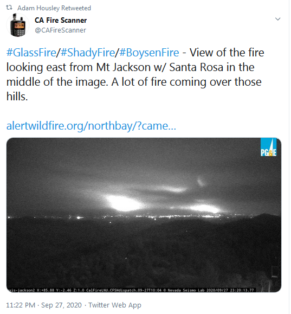Click the largest bright fire glow in the image
291x314 pixels.
click(x=124, y=203)
